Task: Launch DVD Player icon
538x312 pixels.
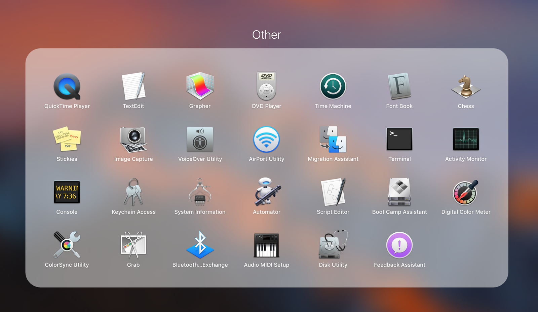Action: (x=266, y=86)
